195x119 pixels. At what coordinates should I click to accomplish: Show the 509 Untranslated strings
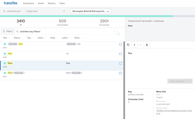[62, 22]
